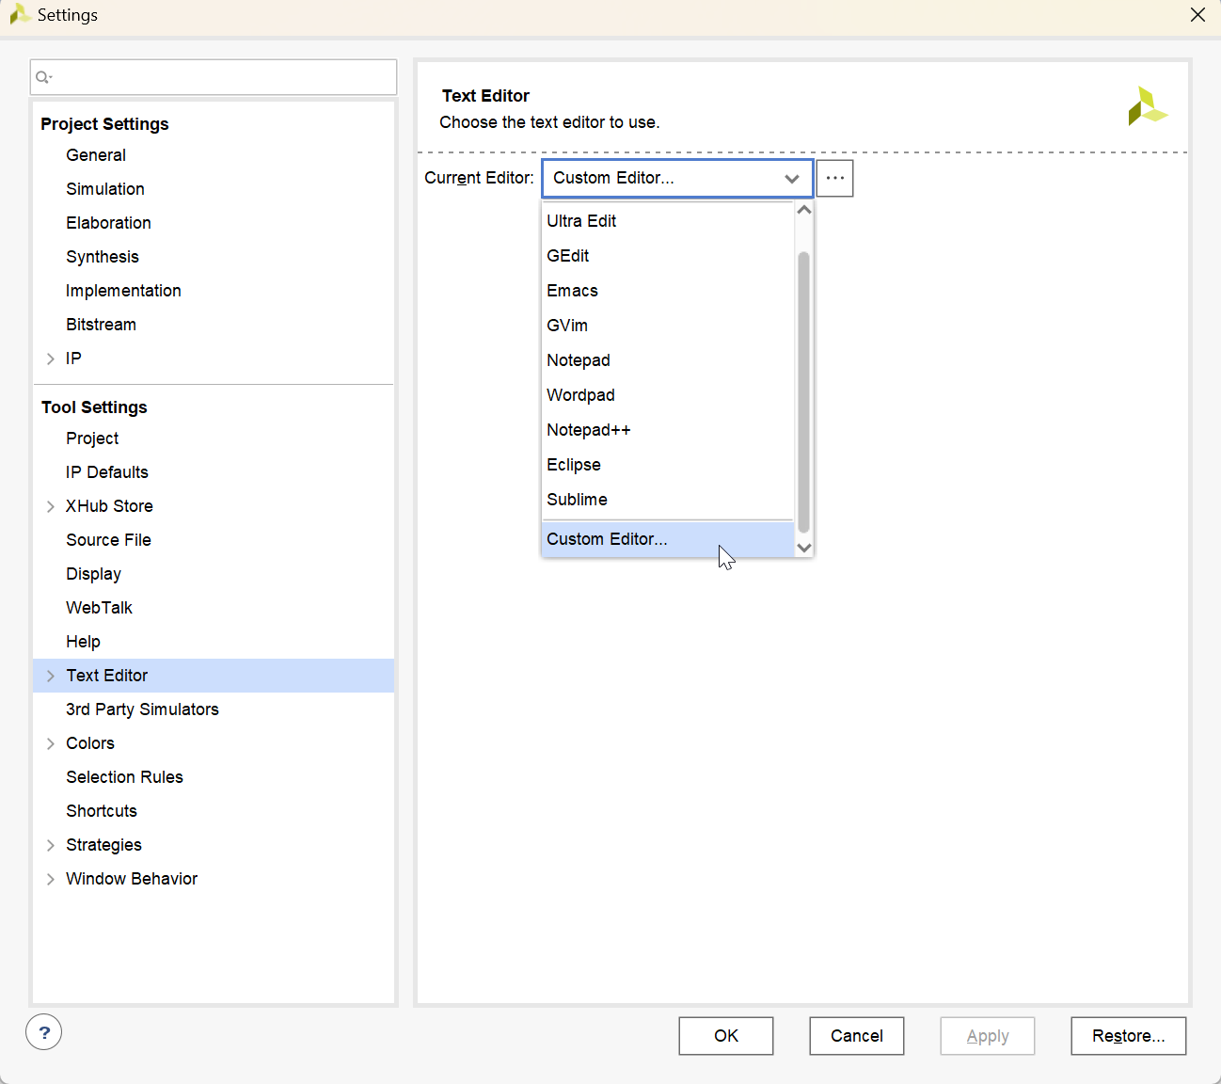Open Source File settings

coord(108,540)
